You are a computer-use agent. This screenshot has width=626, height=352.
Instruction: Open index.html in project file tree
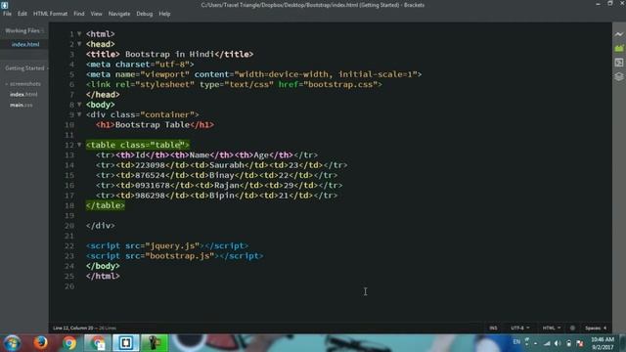click(x=23, y=95)
